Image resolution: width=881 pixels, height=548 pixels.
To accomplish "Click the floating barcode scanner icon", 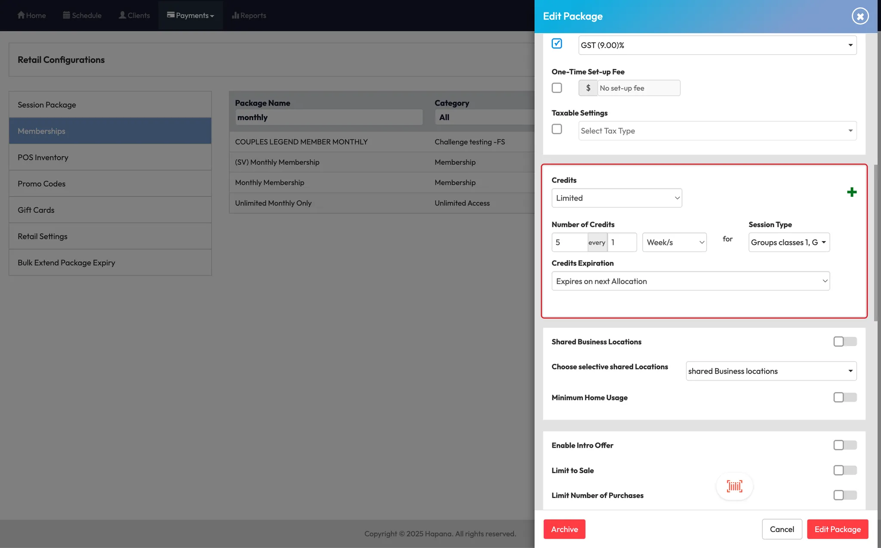I will point(734,486).
